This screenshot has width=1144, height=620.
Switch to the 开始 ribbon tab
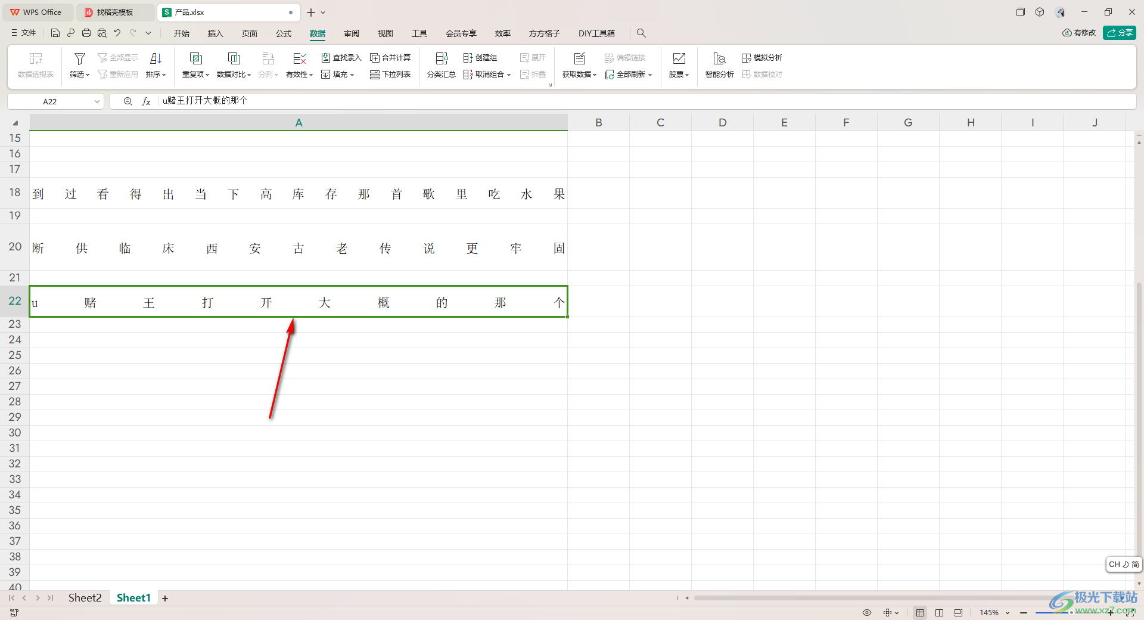[182, 33]
